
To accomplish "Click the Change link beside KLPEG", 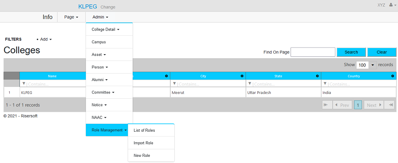I will [x=108, y=7].
